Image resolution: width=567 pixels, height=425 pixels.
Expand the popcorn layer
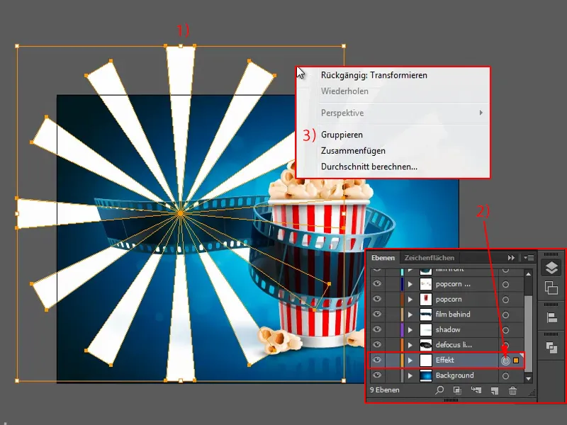410,300
